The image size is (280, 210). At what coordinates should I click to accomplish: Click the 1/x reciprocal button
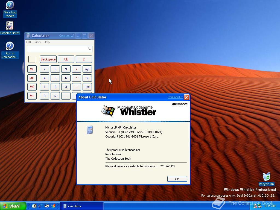click(x=87, y=87)
